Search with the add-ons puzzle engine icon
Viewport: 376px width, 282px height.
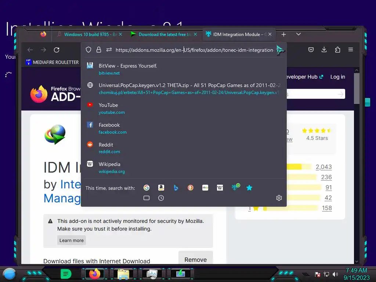235,187
